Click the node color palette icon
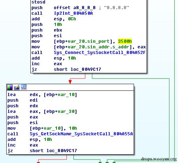The width and height of the screenshot is (178, 163). (x=10, y=87)
